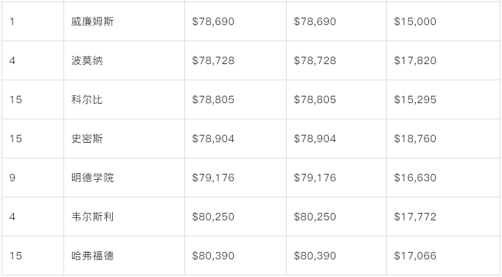The height and width of the screenshot is (277, 502).
Task: Click the 史密斯 name cell
Action: pos(125,138)
